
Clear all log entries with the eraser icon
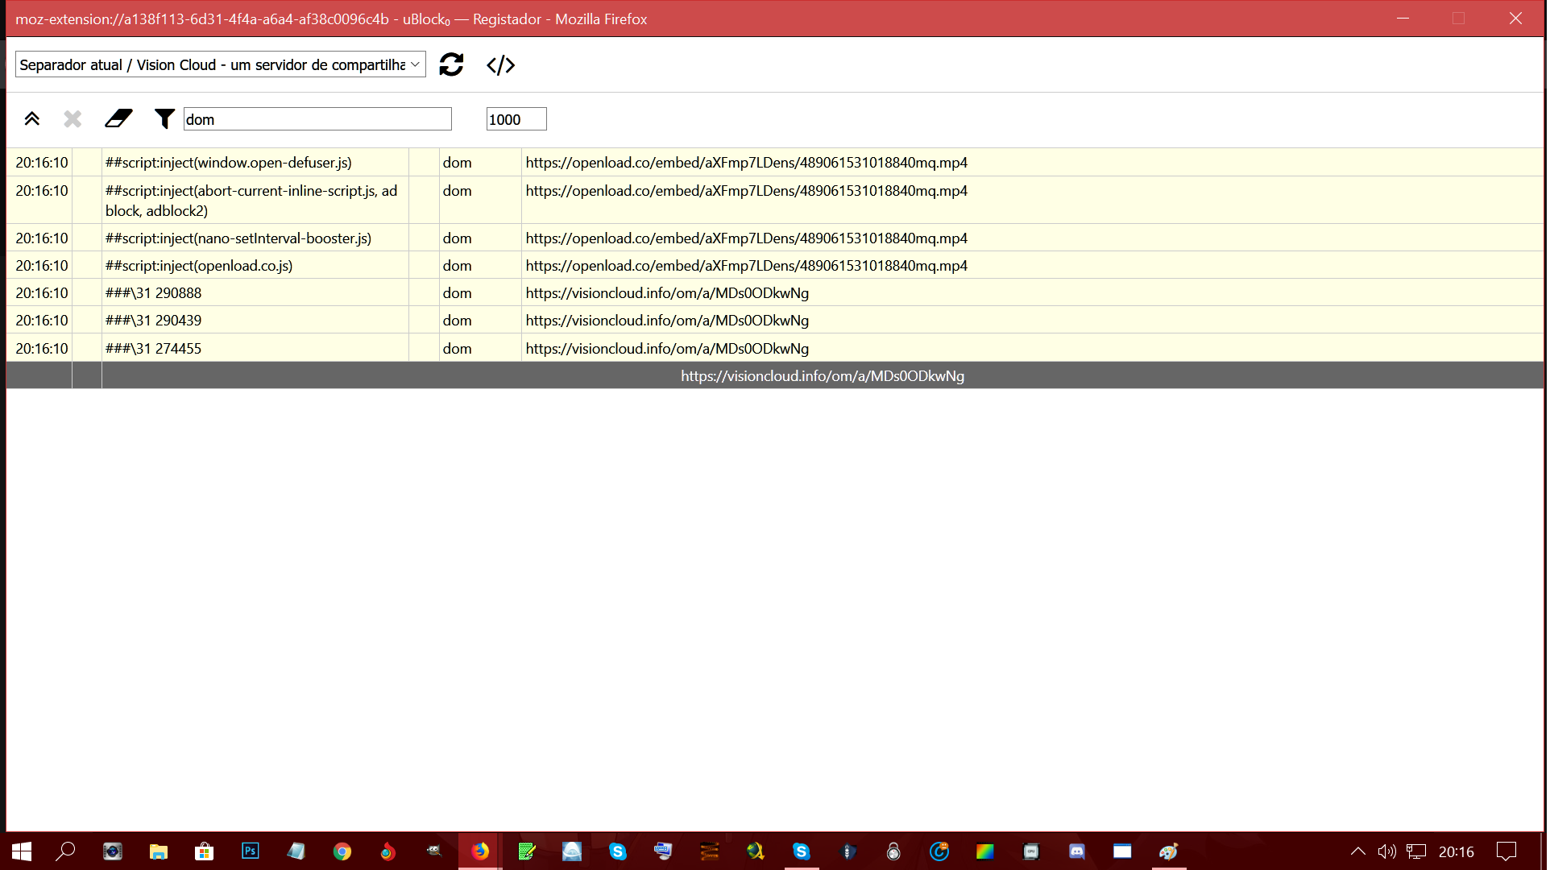click(118, 118)
